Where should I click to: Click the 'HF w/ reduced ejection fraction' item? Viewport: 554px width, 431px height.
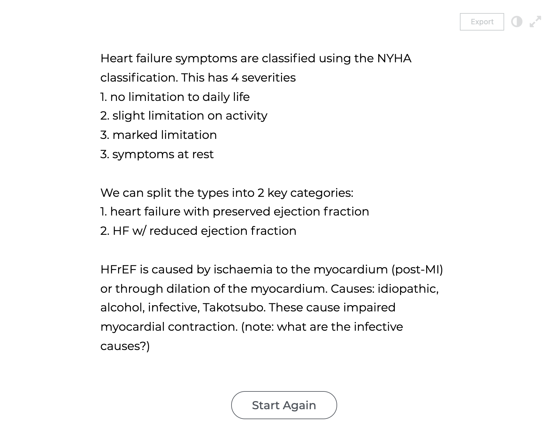[204, 231]
